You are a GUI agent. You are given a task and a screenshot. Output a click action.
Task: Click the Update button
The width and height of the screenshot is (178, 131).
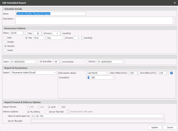pyautogui.click(x=155, y=127)
